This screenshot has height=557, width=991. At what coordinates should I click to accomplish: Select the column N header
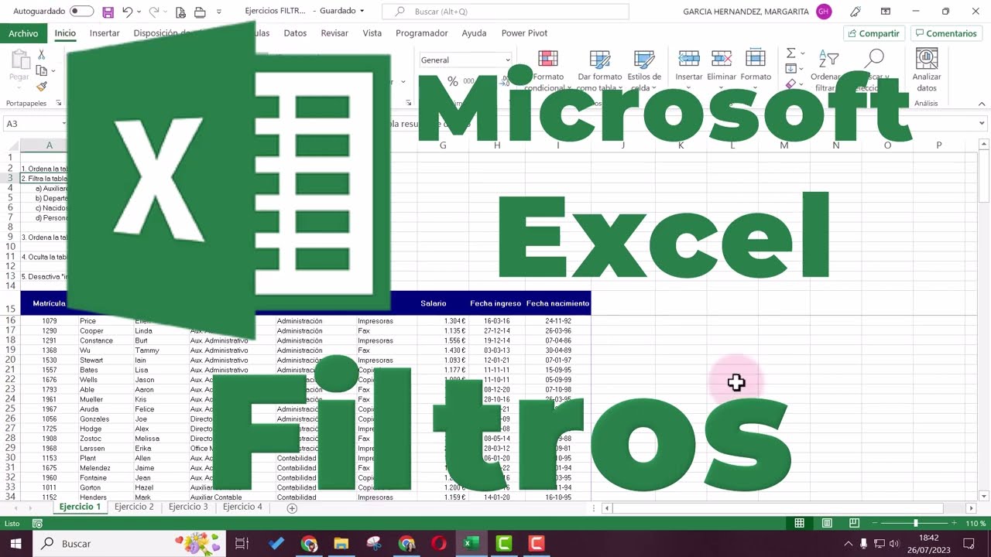tap(835, 145)
